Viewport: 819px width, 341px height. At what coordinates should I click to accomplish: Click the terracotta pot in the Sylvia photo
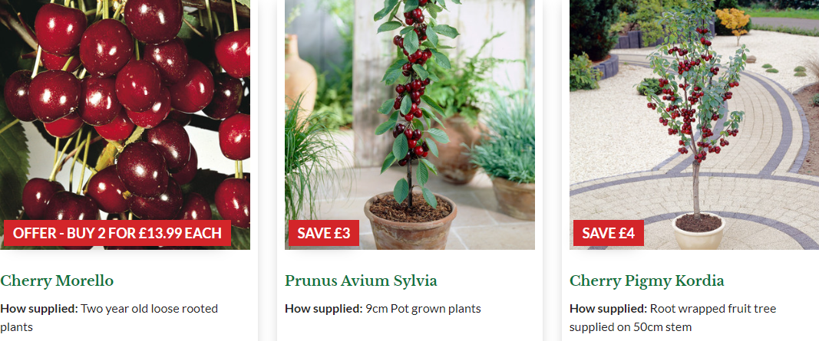(411, 221)
